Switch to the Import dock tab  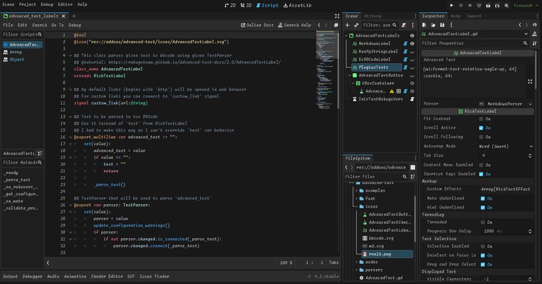(474, 16)
